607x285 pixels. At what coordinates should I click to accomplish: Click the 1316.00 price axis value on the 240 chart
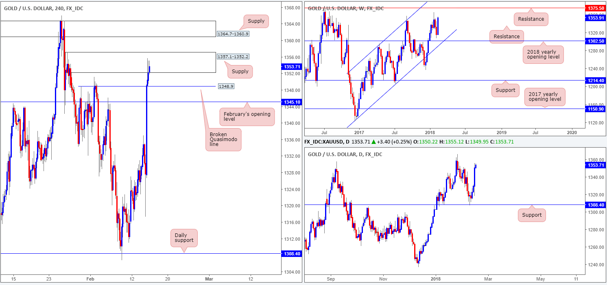[x=292, y=222]
